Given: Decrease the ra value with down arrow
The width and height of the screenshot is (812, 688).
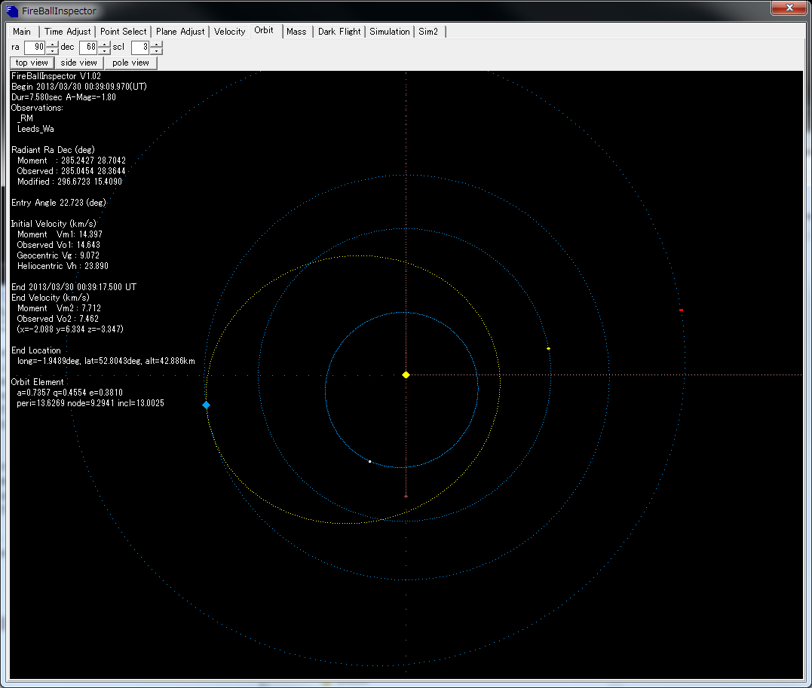Looking at the screenshot, I should [52, 50].
